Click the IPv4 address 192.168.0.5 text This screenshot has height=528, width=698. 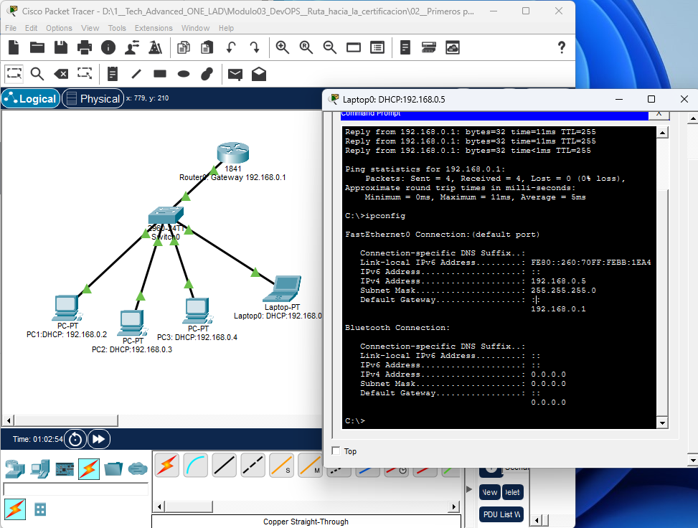tap(558, 281)
